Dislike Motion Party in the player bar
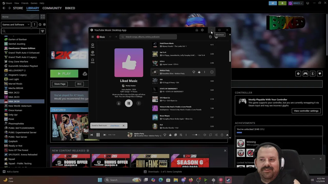This screenshot has height=184, width=328. tap(165, 135)
